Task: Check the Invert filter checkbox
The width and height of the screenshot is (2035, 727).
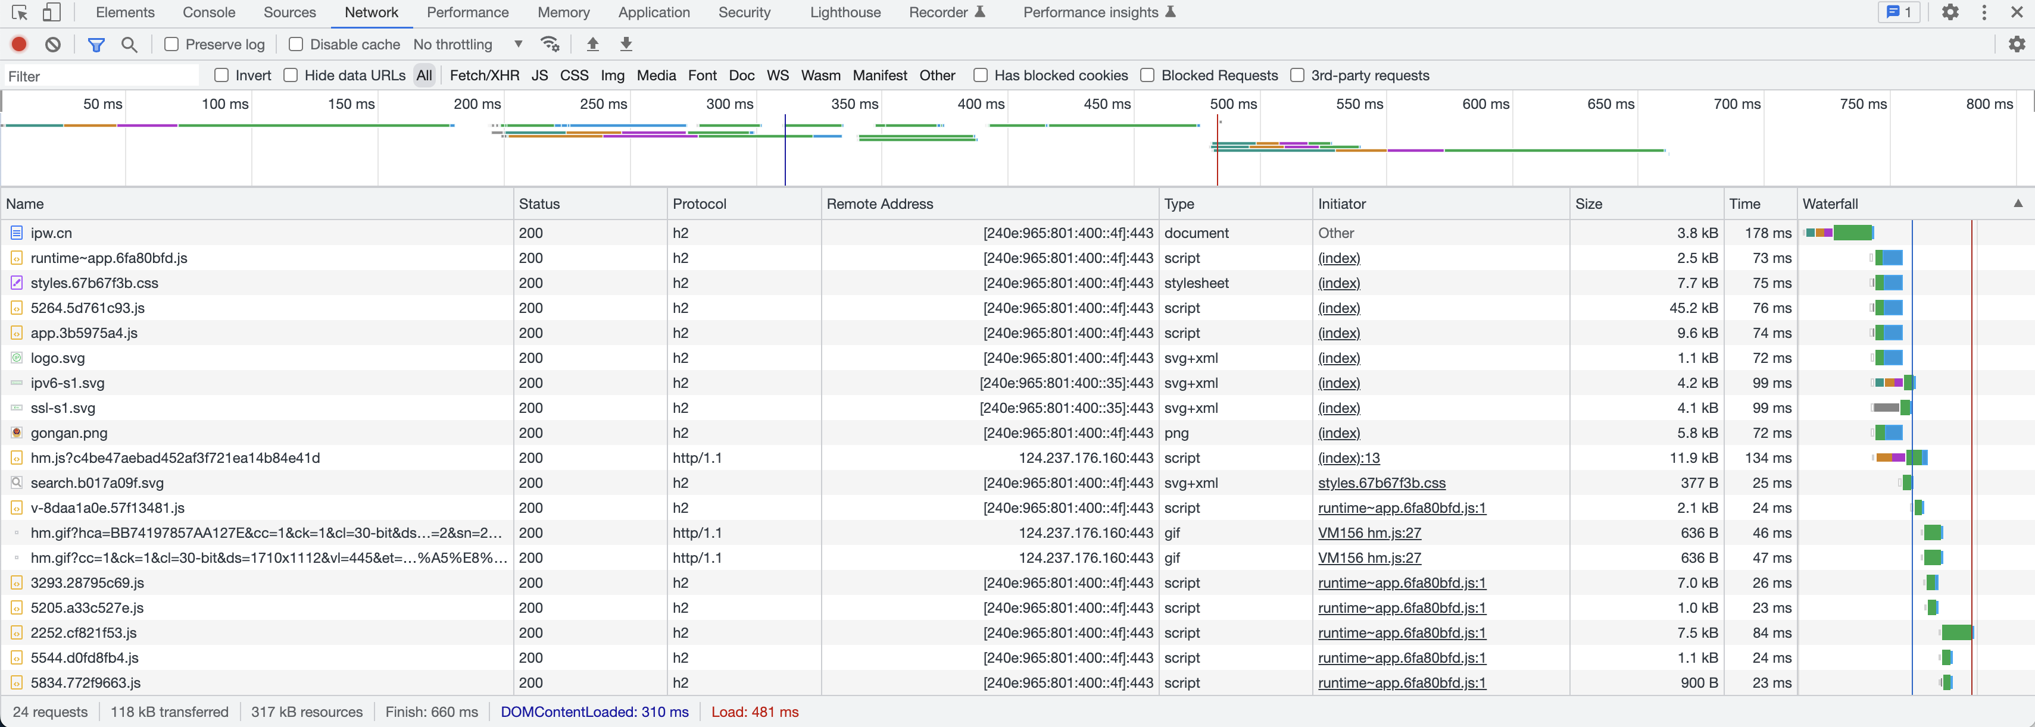Action: pyautogui.click(x=221, y=75)
